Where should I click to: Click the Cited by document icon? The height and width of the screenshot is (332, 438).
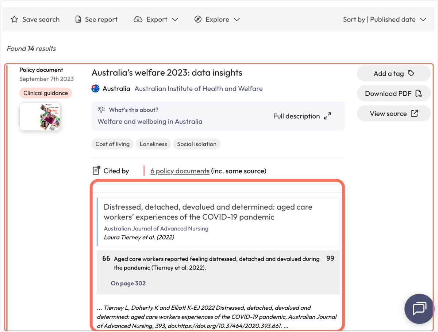pyautogui.click(x=96, y=170)
